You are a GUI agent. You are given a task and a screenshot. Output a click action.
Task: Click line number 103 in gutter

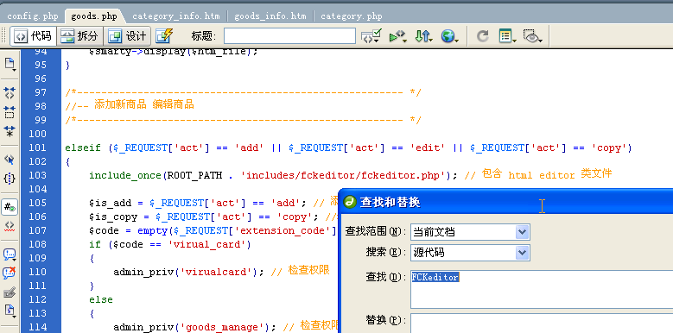tap(37, 175)
